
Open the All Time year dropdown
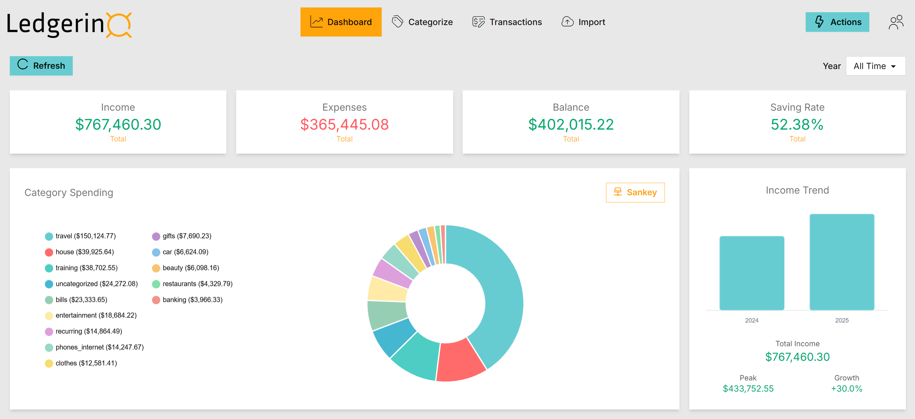(x=875, y=66)
